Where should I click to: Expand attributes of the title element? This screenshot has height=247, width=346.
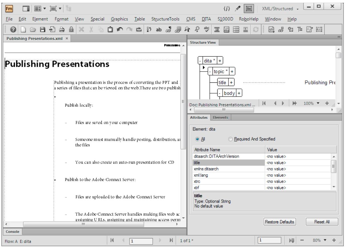point(232,82)
